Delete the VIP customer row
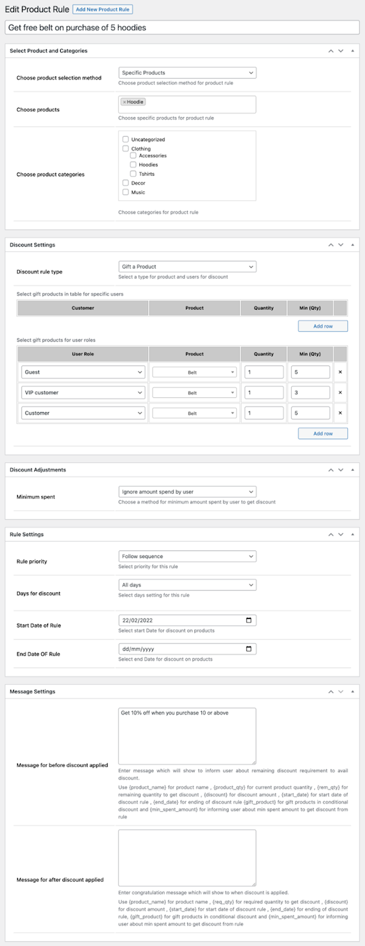The height and width of the screenshot is (946, 365). click(340, 392)
